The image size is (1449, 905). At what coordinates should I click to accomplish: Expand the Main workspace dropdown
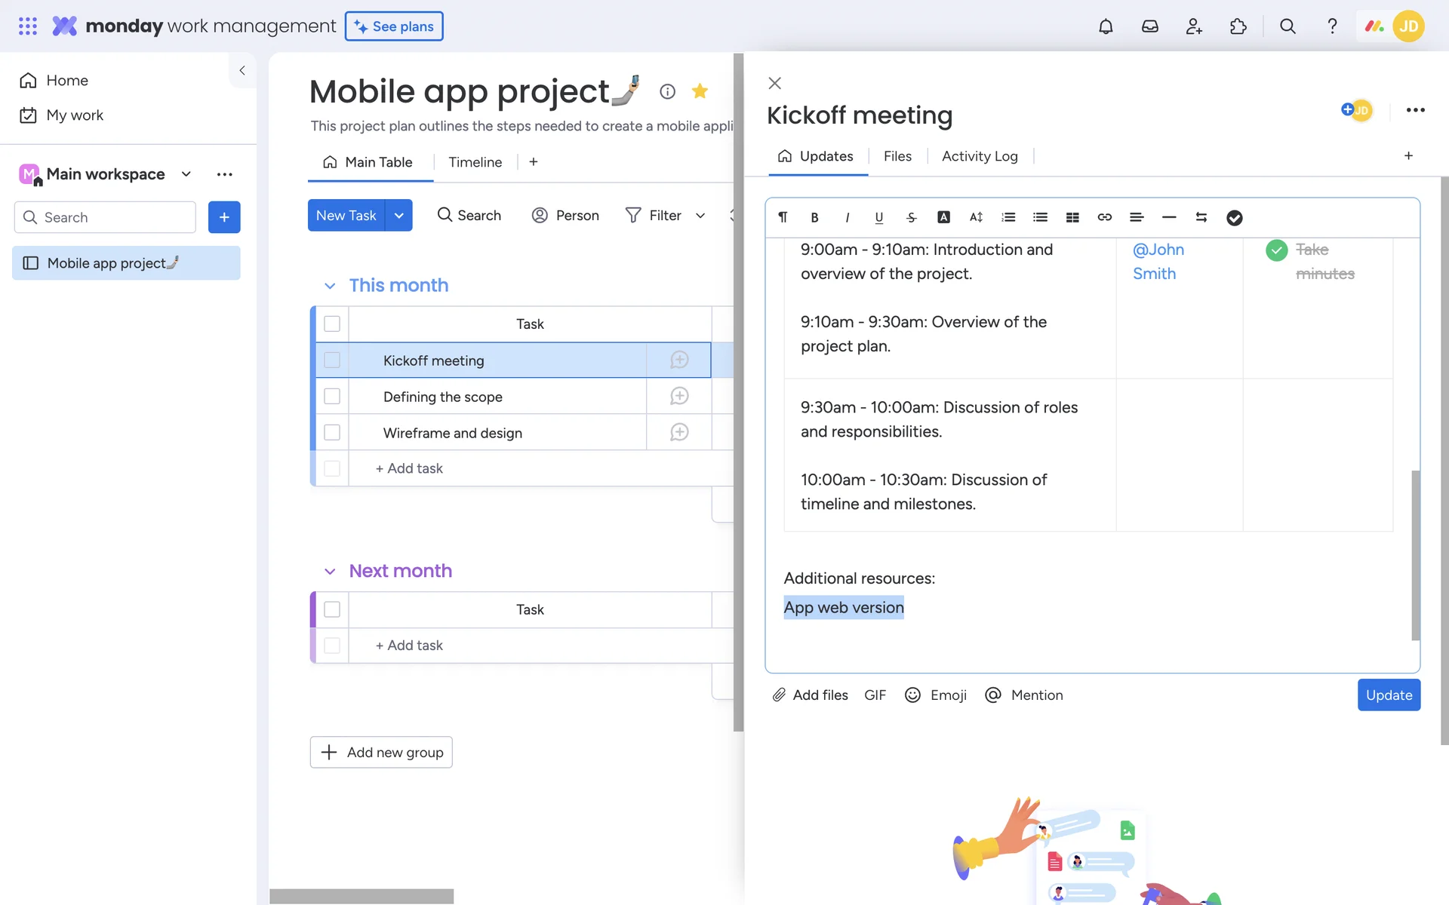(186, 174)
